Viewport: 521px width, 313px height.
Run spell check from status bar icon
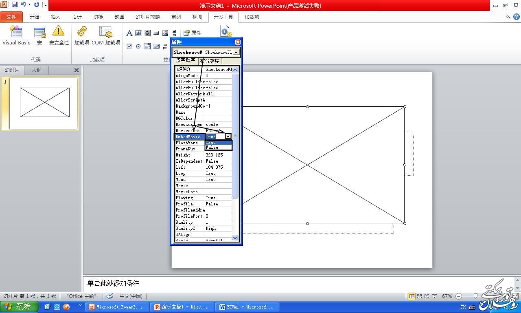tap(109, 296)
